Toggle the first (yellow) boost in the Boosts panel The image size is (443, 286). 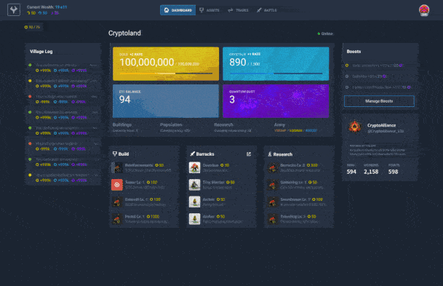point(347,65)
